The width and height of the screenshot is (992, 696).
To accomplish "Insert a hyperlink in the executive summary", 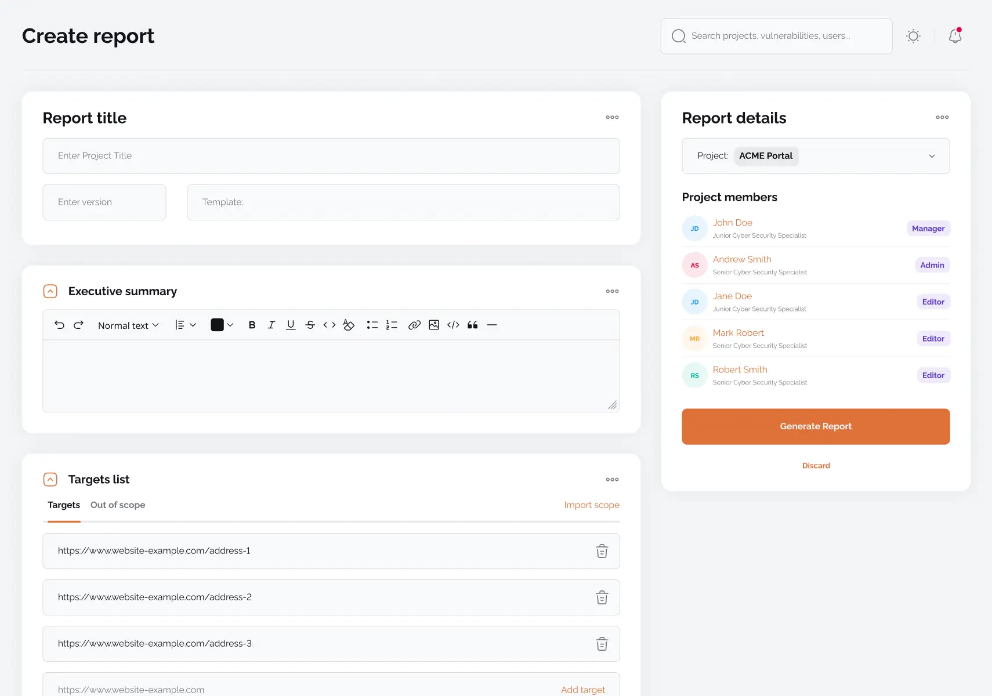I will coord(415,325).
